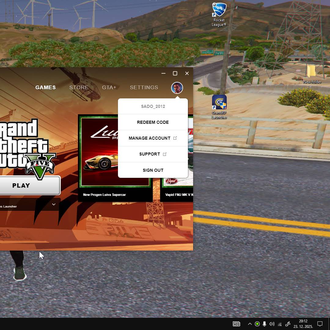330x330 pixels.
Task: Click the green status circle tray icon
Action: [257, 324]
